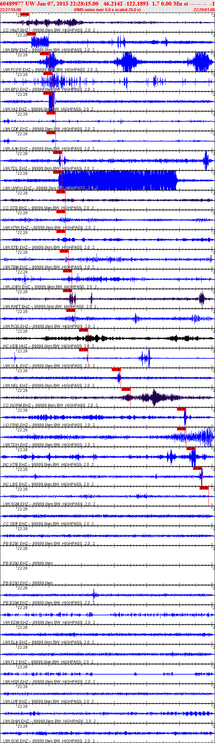This screenshot has width=215, height=743.
Task: Click station label PB.B204.EHZ
Action: coord(16,603)
